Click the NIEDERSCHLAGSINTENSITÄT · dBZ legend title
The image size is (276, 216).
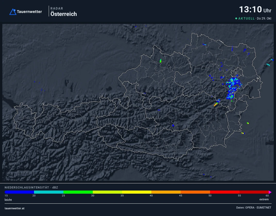click(x=31, y=187)
